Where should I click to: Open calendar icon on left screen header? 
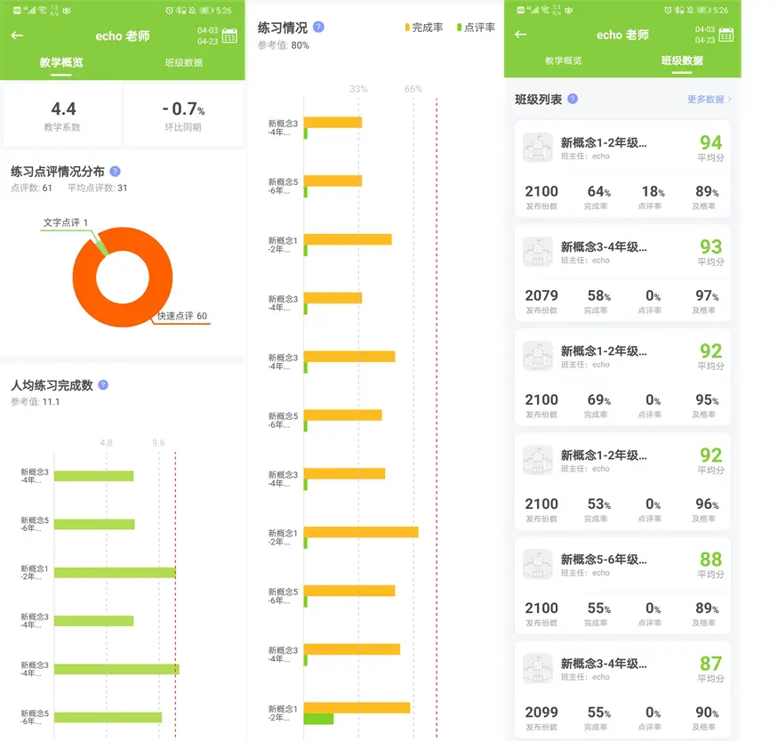229,36
